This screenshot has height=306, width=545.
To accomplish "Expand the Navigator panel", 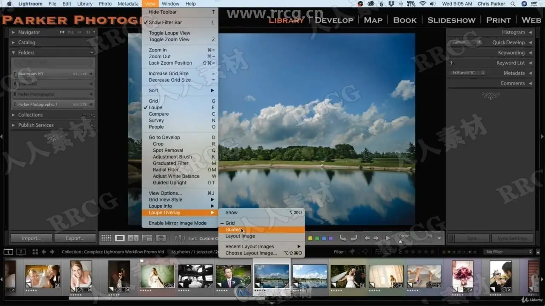I will (13, 32).
